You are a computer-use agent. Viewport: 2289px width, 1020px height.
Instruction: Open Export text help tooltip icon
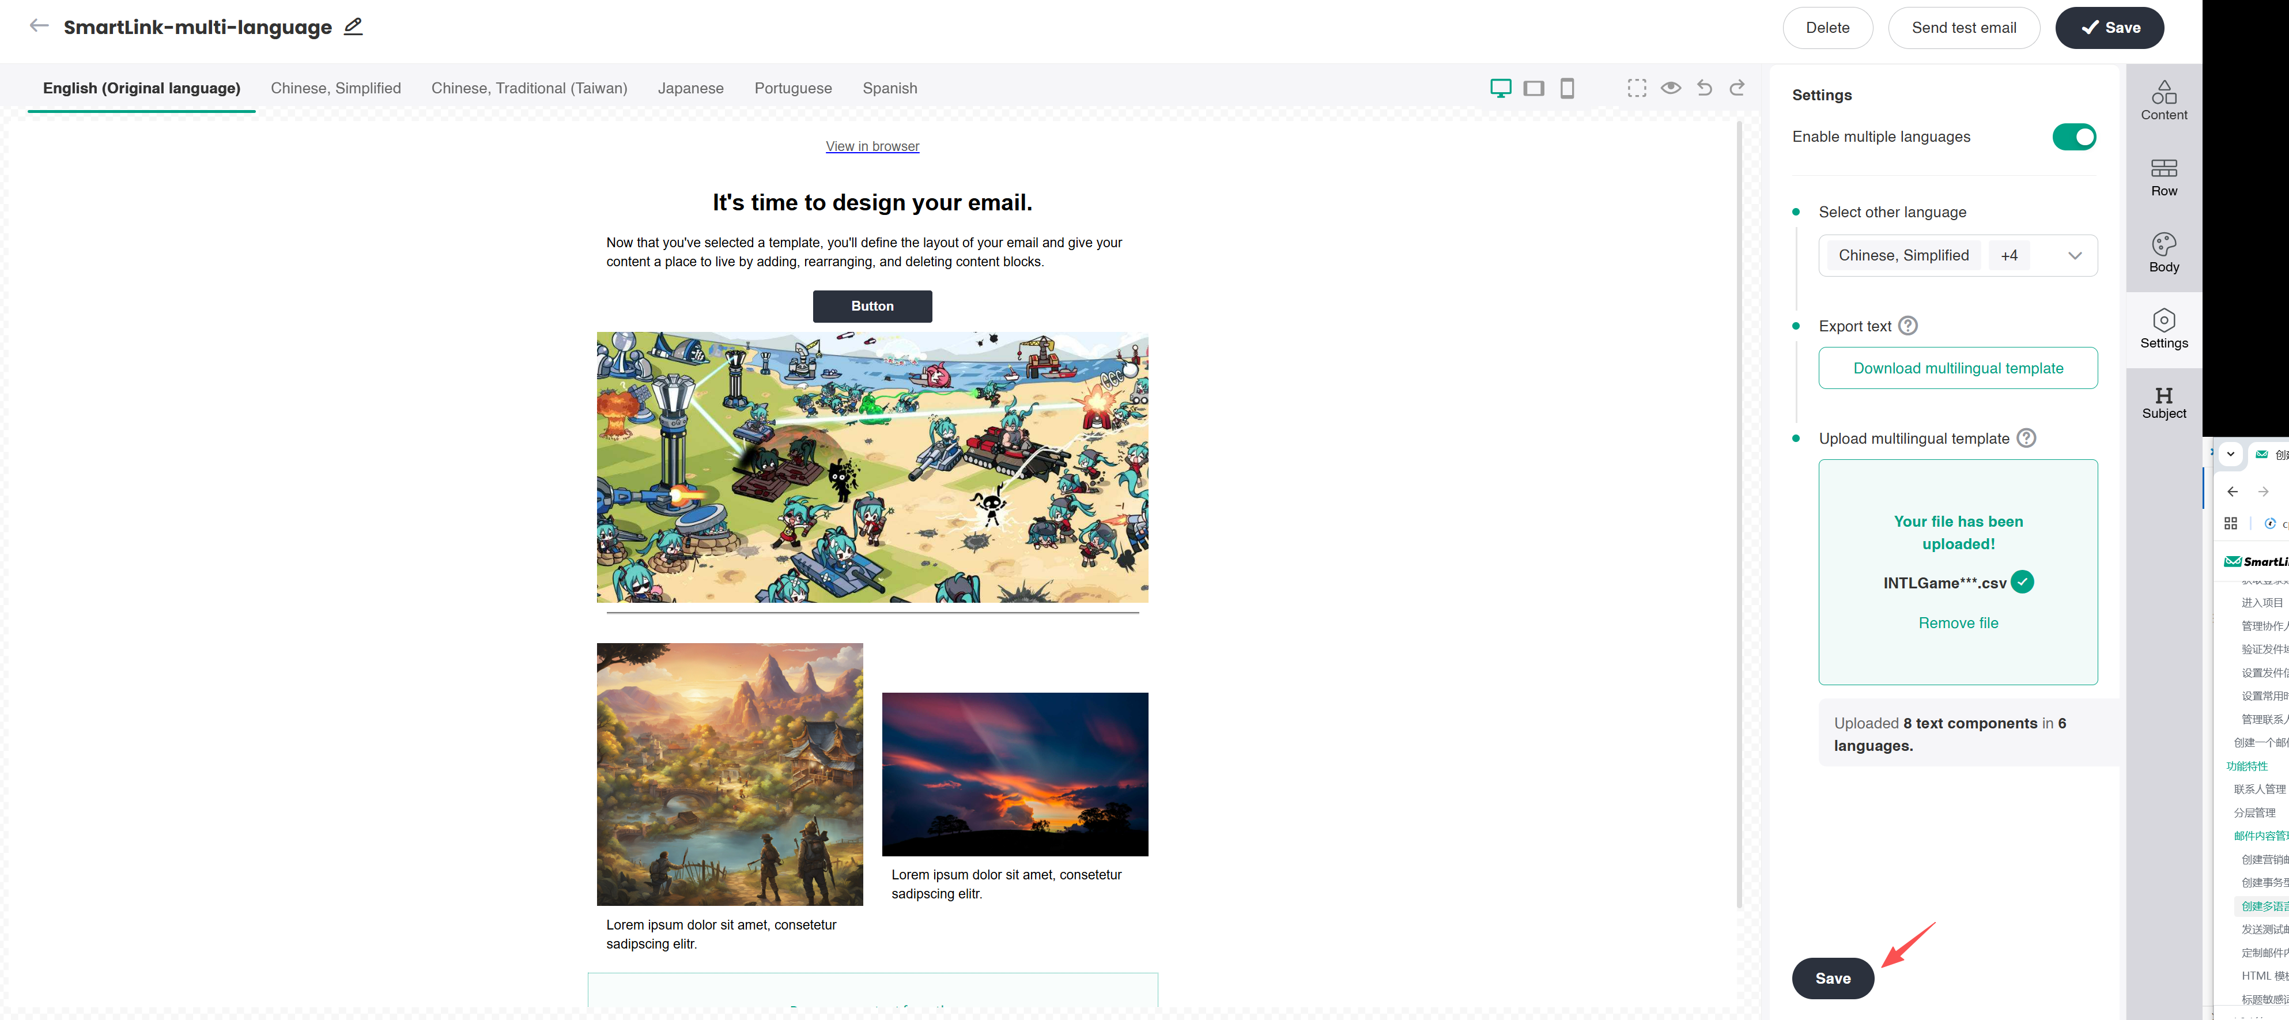[x=1907, y=326]
